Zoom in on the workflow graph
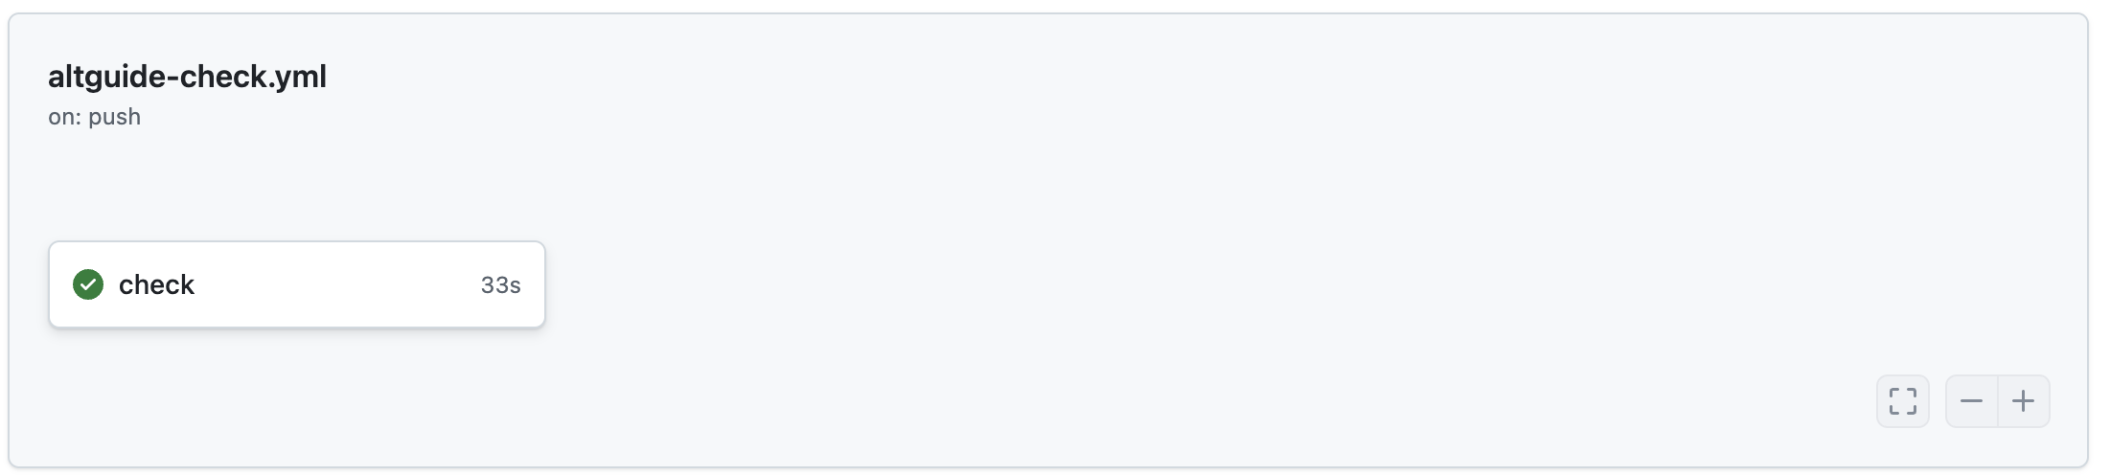Screen dimensions: 2110x475 (x=2023, y=401)
